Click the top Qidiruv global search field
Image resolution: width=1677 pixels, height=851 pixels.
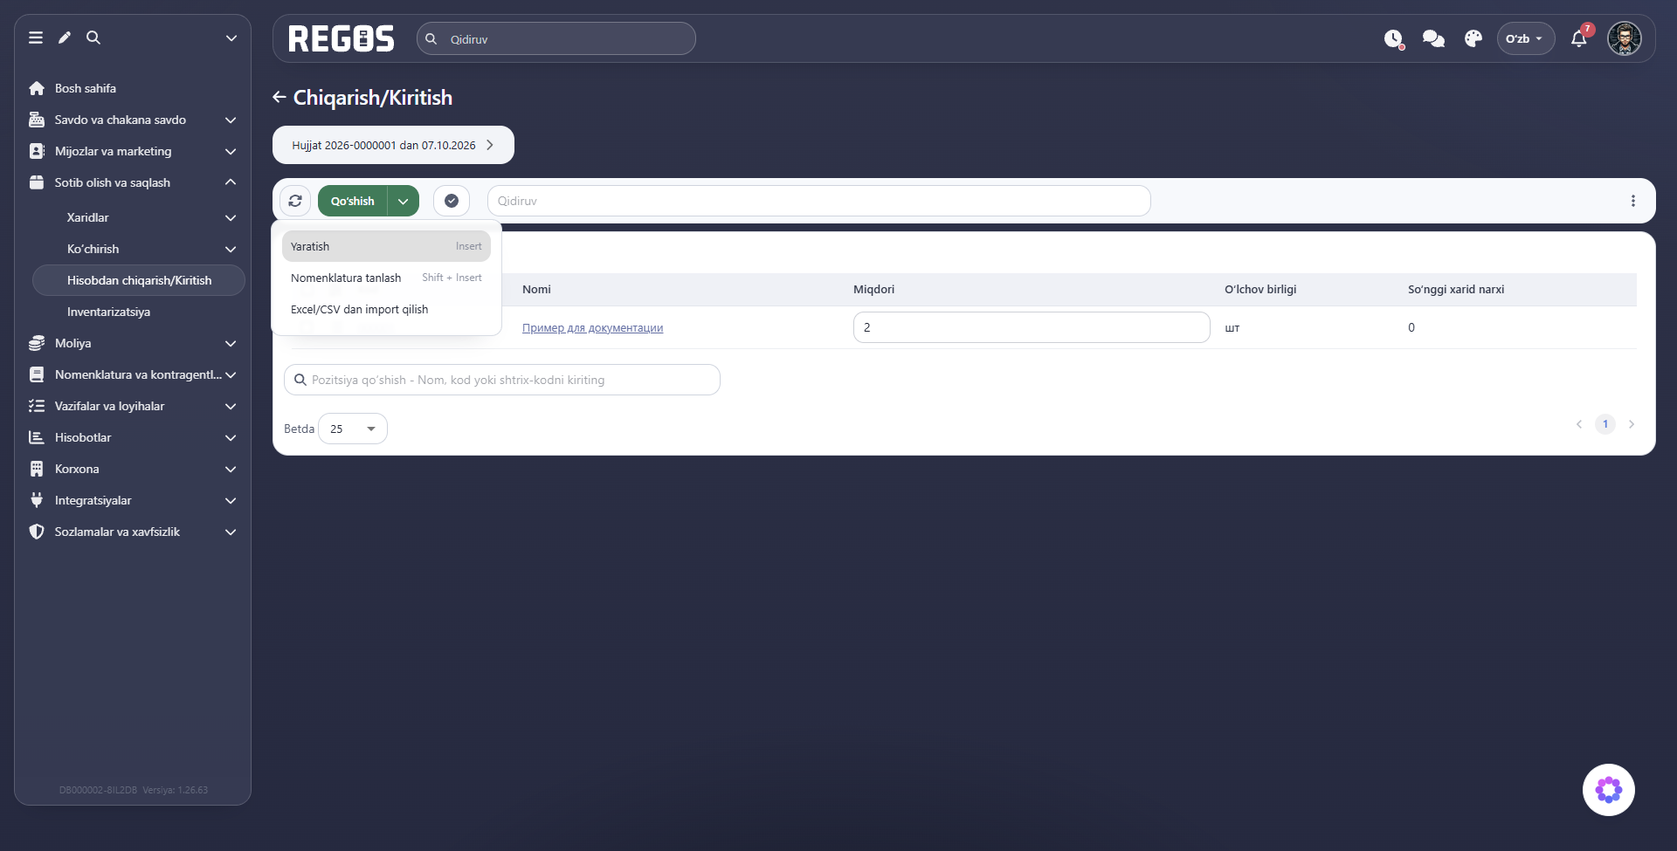click(x=556, y=38)
